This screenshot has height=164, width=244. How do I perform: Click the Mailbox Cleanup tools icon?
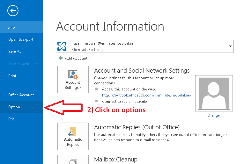[x=73, y=162]
